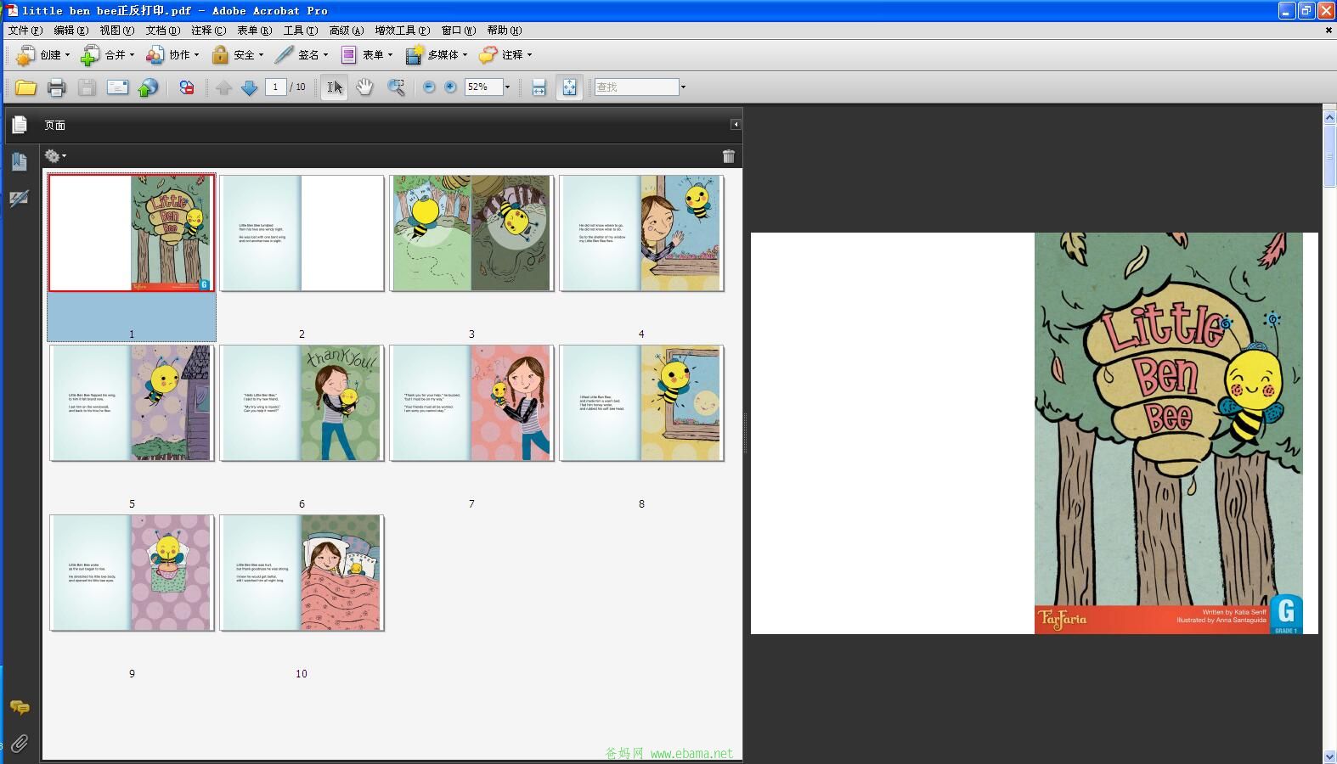Toggle the fit one full page mode
Viewport: 1337px width, 764px height.
pos(569,87)
